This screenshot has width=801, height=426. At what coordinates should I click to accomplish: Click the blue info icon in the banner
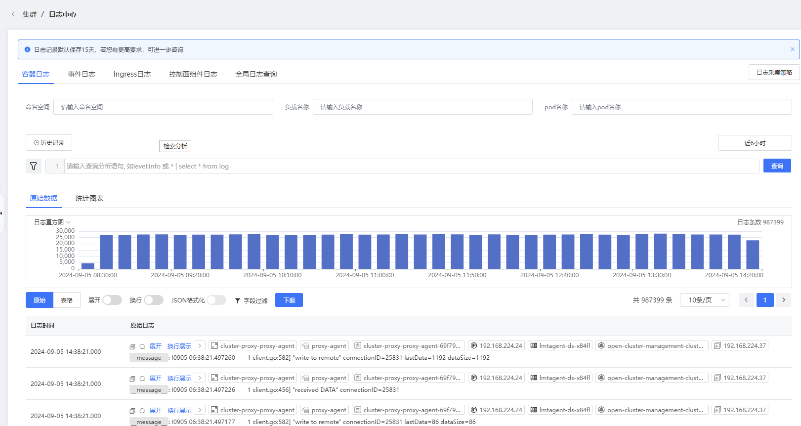(27, 49)
